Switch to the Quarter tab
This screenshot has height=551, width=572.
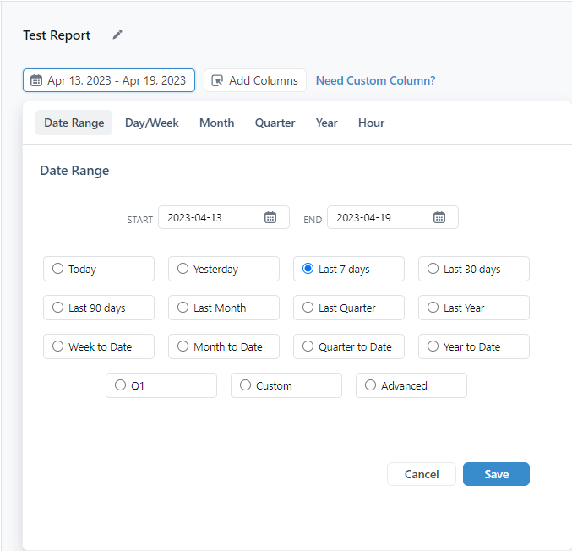click(x=275, y=123)
